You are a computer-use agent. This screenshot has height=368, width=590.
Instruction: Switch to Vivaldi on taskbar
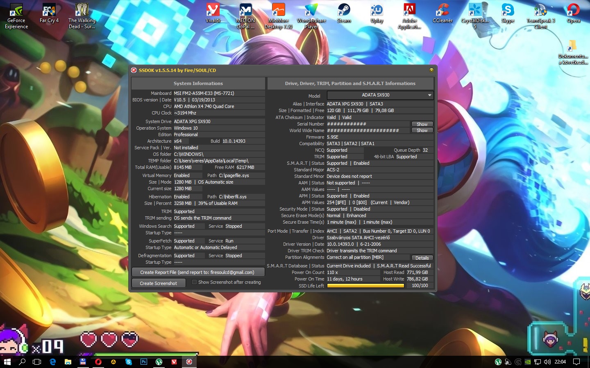(x=174, y=362)
